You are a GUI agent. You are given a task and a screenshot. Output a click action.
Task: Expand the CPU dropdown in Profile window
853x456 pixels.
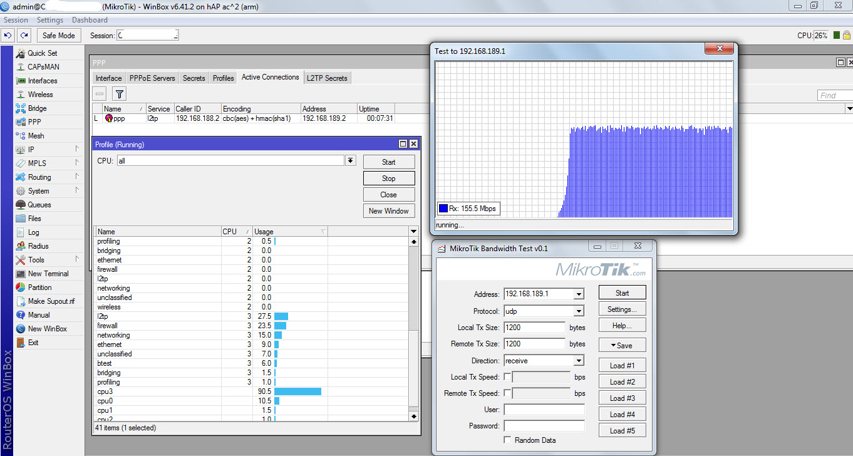click(351, 161)
